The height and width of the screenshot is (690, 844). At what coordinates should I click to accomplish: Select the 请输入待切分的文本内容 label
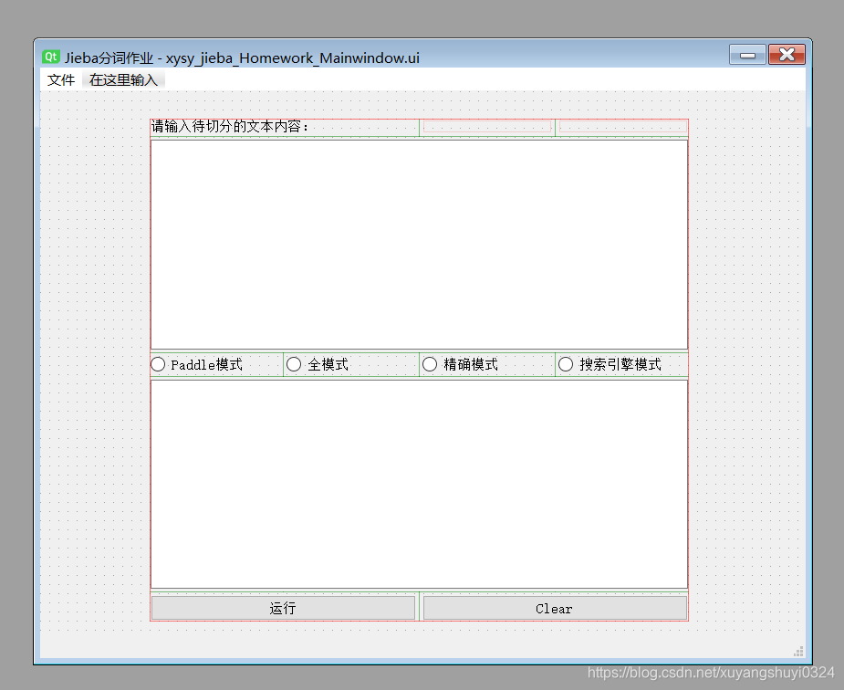[230, 127]
